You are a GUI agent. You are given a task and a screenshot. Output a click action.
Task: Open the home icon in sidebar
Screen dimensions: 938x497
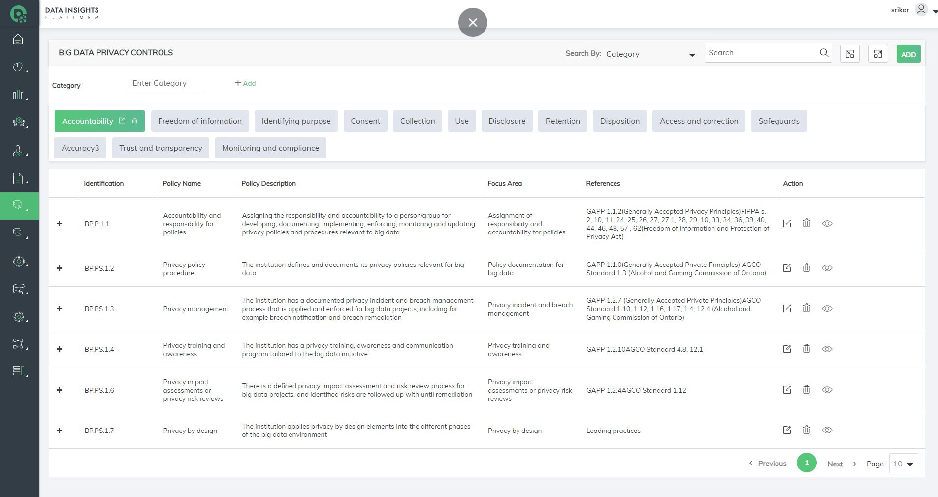point(18,39)
